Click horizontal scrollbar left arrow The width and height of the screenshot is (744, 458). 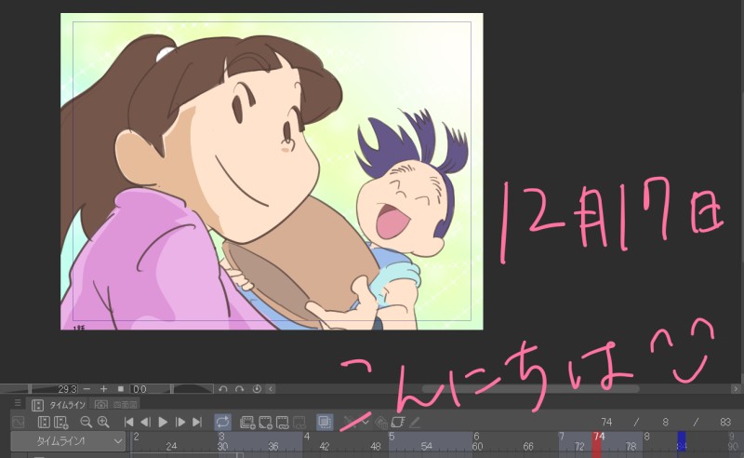click(271, 389)
